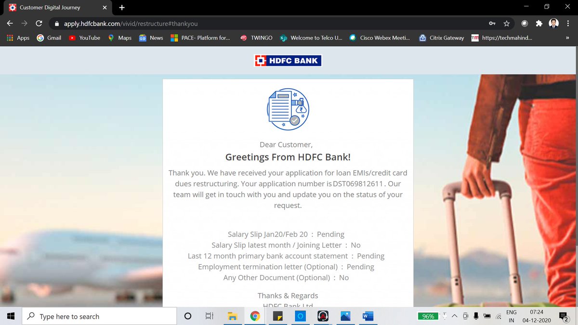This screenshot has height=325, width=578.
Task: Click the circular extension icon beside the star
Action: click(x=525, y=23)
